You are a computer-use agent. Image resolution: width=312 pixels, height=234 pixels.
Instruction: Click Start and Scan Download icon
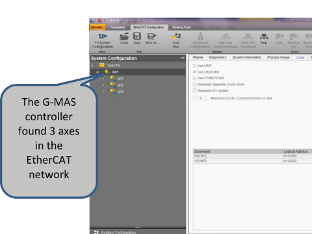226,36
